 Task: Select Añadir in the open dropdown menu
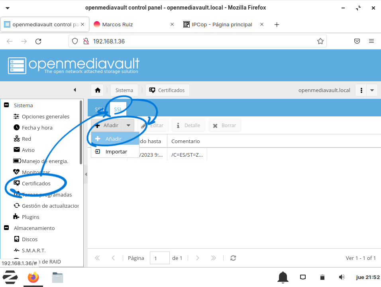(113, 139)
